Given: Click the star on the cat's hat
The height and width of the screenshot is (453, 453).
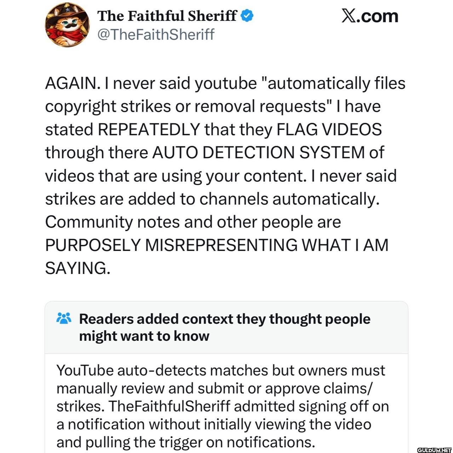Looking at the screenshot, I should tap(68, 10).
